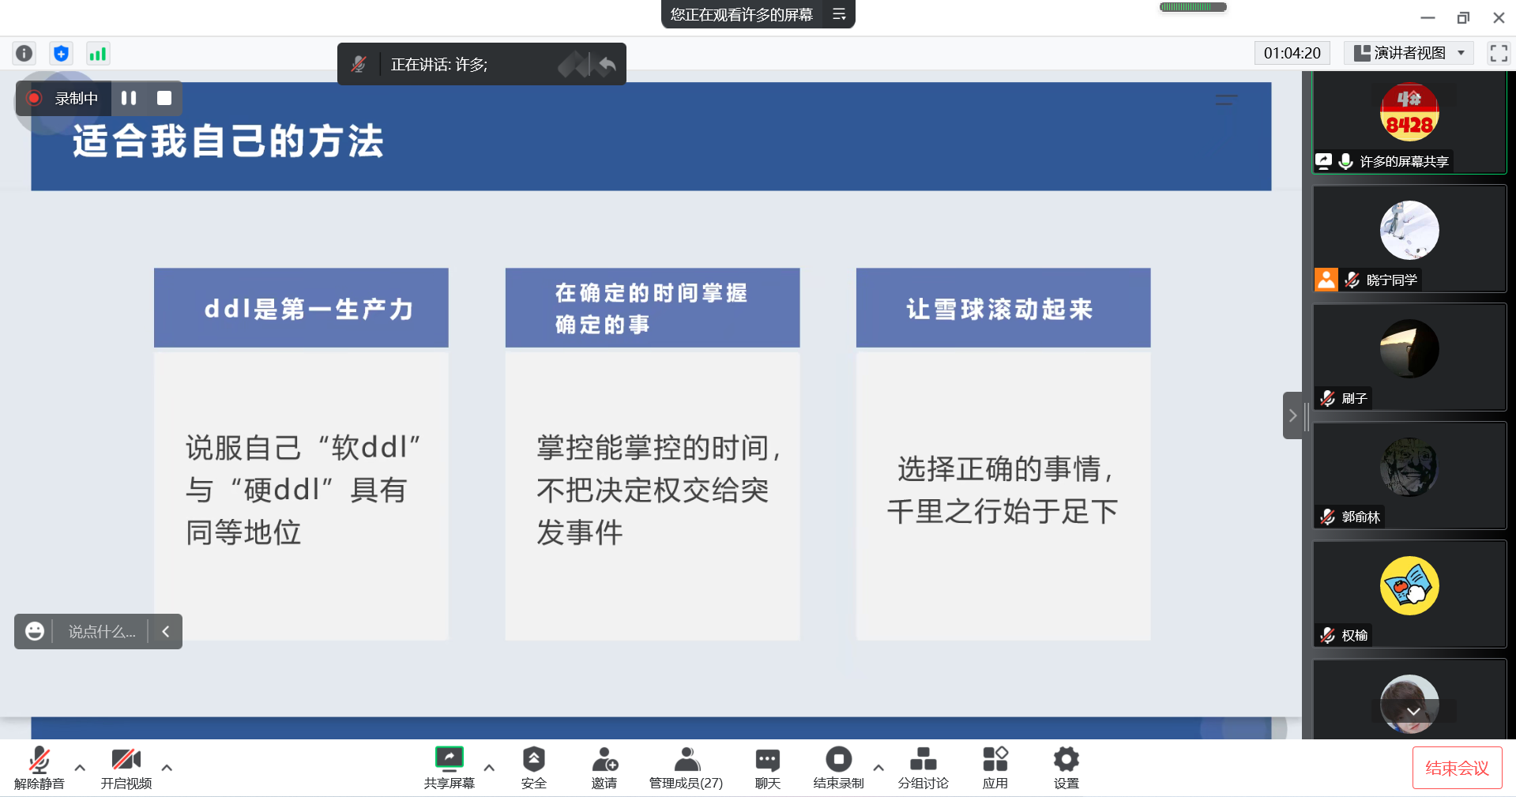Stop the recording with square button

[x=164, y=98]
